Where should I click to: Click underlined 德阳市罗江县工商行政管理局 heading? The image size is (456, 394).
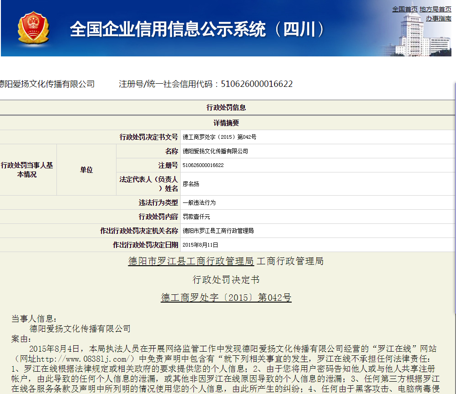click(x=191, y=261)
